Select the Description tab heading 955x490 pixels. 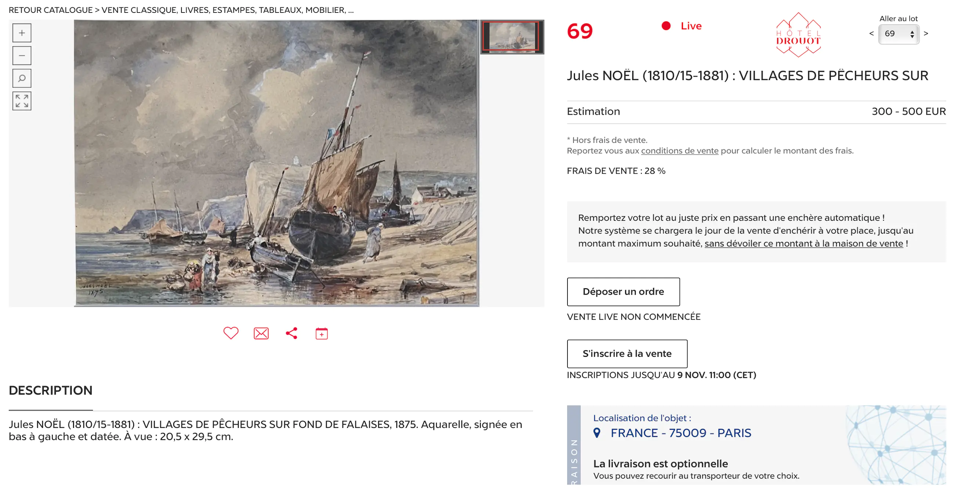click(x=51, y=390)
